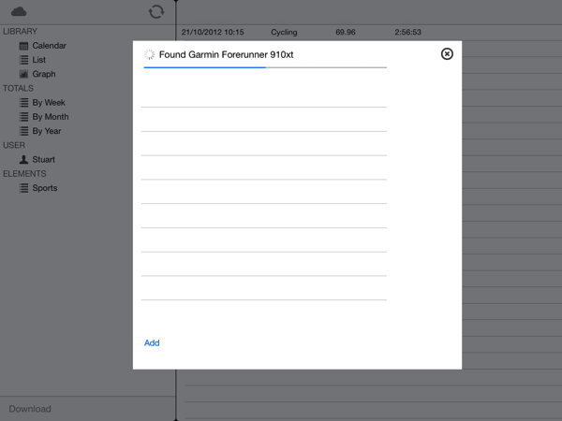Open the Graph view

coord(44,74)
